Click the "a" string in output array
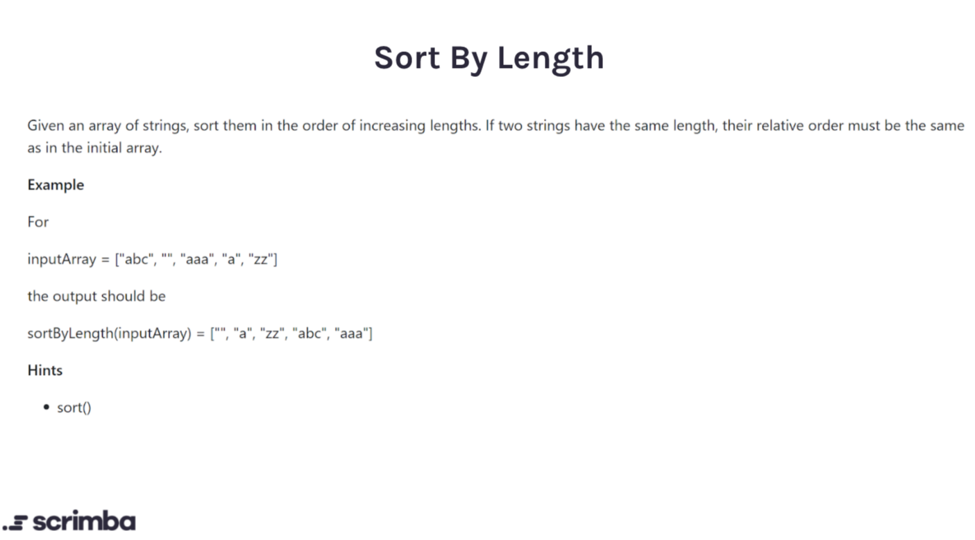The width and height of the screenshot is (975, 540). point(243,333)
